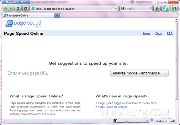Open the address bar history dropdown arrow
The height and width of the screenshot is (125, 180).
[x=117, y=8]
